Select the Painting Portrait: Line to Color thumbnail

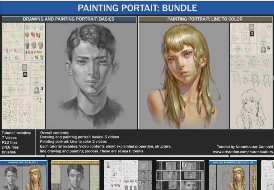pyautogui.click(x=233, y=175)
